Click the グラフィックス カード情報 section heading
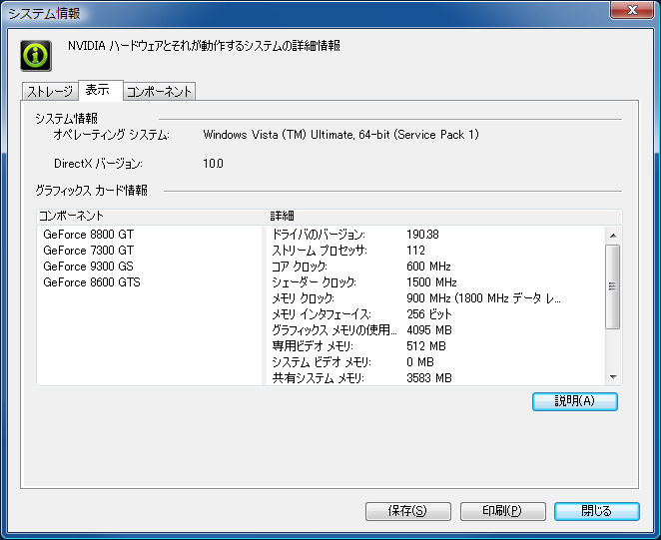The width and height of the screenshot is (661, 540). click(92, 191)
